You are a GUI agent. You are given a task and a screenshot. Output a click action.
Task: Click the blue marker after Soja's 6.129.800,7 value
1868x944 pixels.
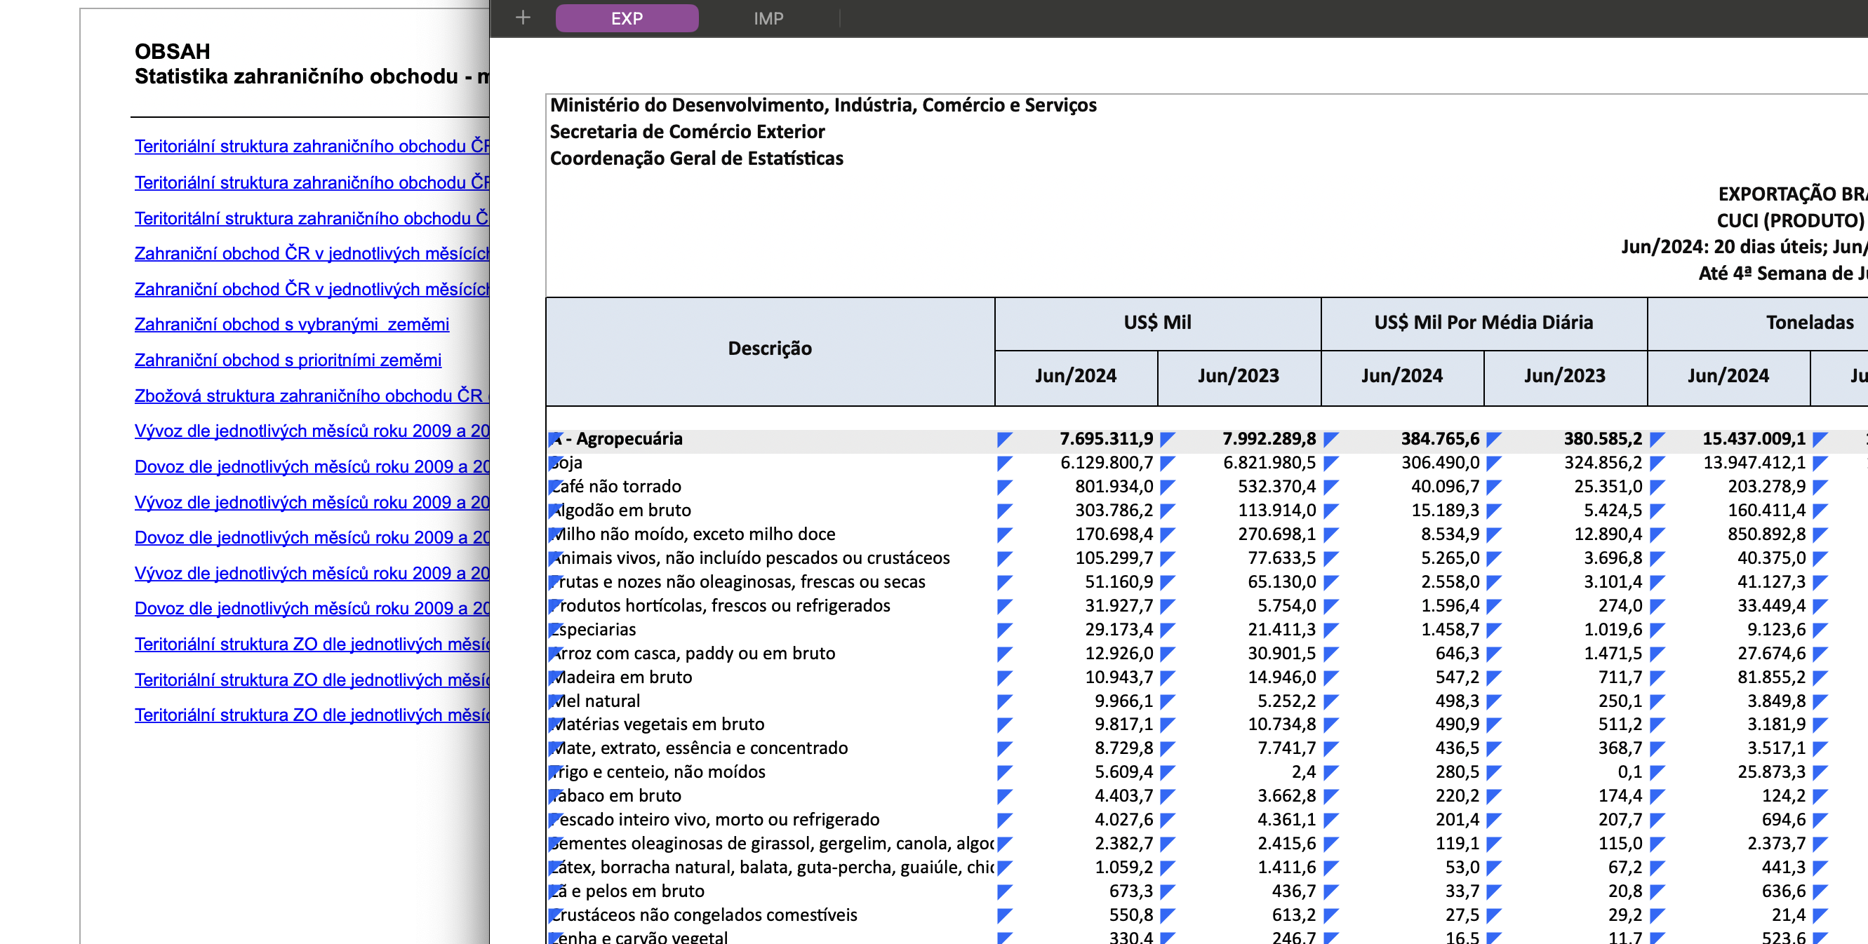click(x=1167, y=462)
